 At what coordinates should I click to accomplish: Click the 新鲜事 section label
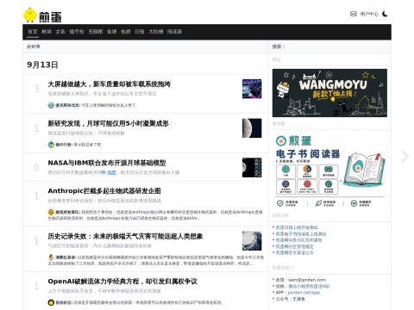pos(34,46)
